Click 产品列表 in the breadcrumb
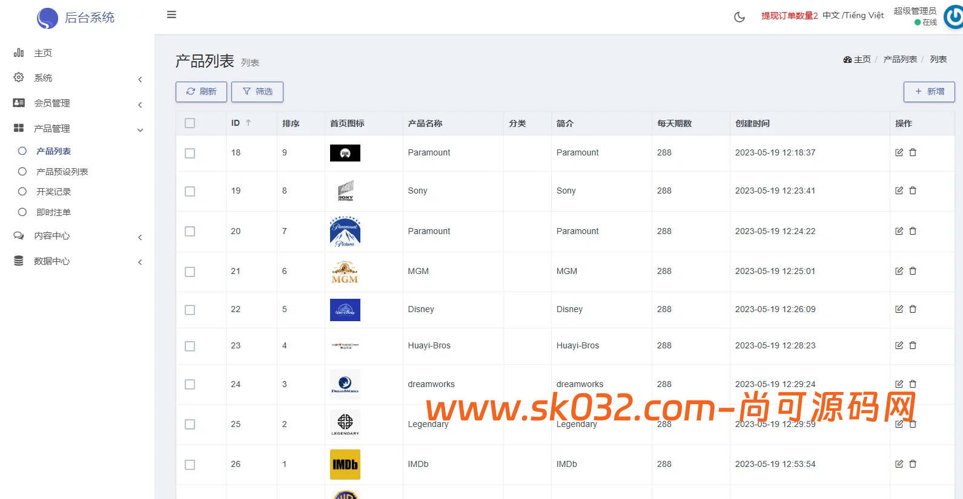The width and height of the screenshot is (963, 499). [x=900, y=59]
